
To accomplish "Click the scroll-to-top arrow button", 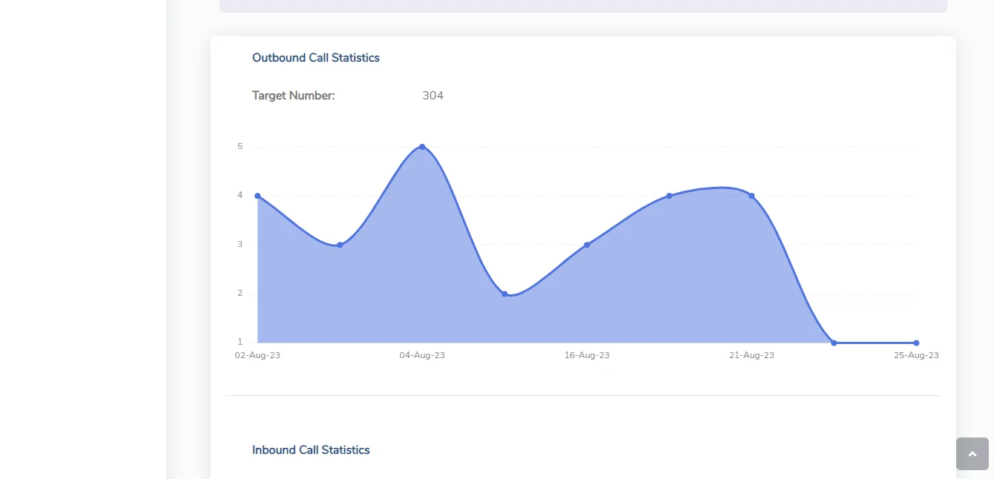I will (x=972, y=454).
